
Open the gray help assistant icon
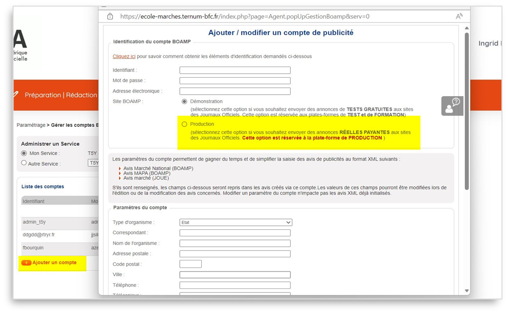point(452,106)
